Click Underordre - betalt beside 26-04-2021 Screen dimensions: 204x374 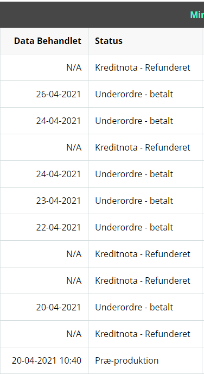pyautogui.click(x=134, y=94)
